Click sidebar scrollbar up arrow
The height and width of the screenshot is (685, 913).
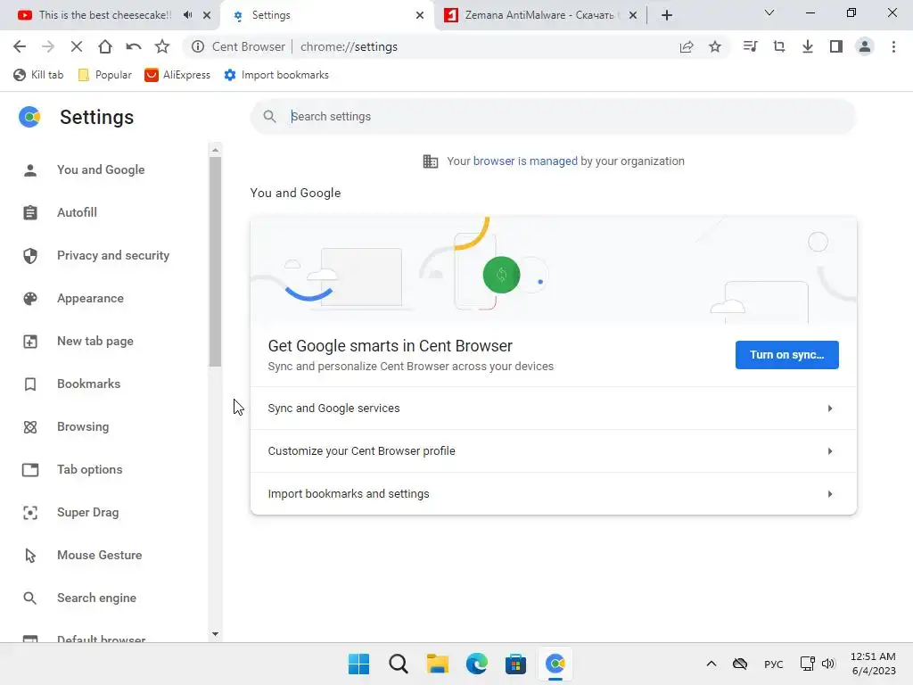(216, 150)
